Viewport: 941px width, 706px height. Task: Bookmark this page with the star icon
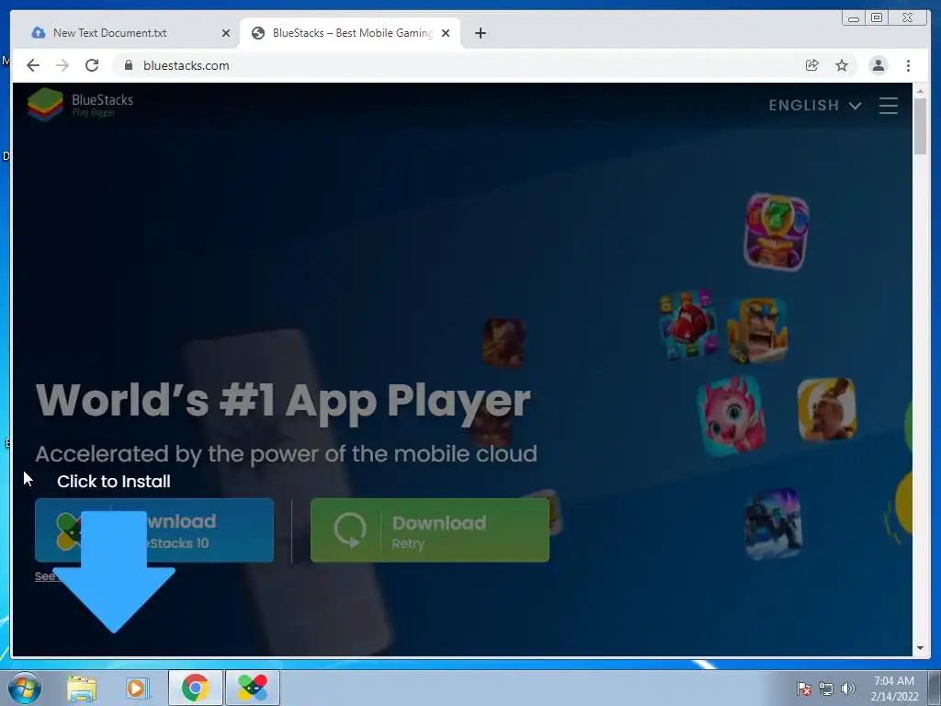[x=842, y=65]
